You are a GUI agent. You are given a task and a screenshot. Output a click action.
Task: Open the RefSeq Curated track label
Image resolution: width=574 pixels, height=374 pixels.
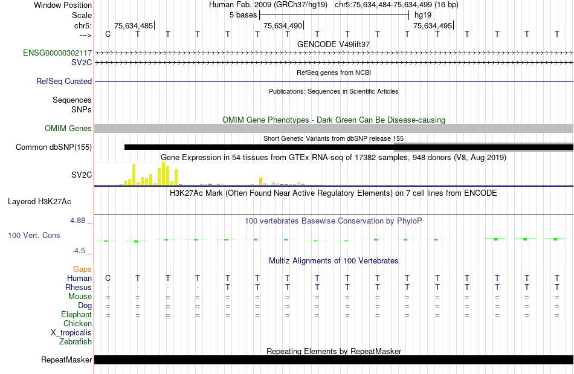click(63, 81)
